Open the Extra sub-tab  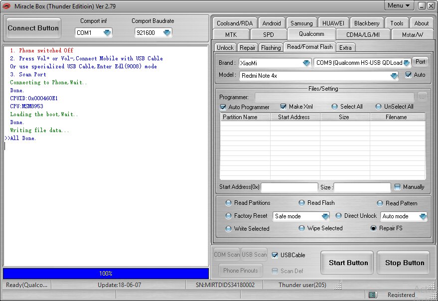[x=345, y=47]
